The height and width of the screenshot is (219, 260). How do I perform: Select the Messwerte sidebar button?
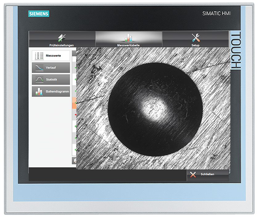click(x=51, y=56)
